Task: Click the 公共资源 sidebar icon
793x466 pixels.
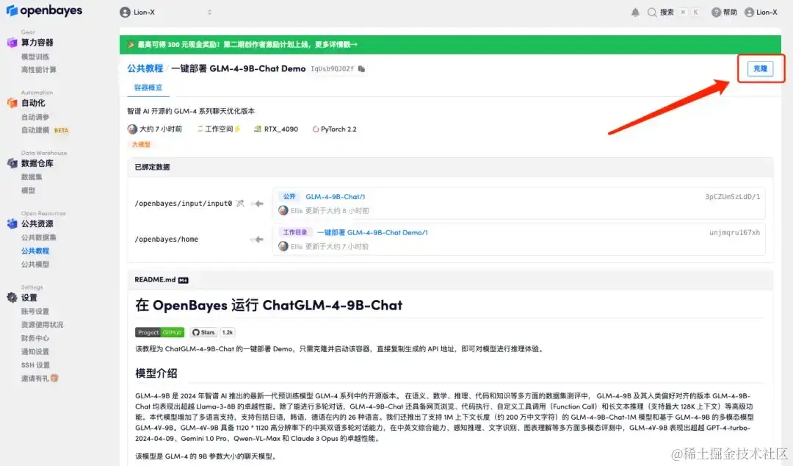Action: pos(12,223)
